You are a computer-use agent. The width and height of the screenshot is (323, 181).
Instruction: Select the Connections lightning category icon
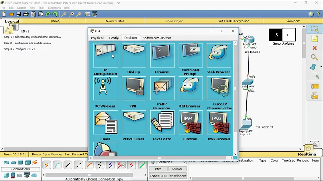[35, 163]
